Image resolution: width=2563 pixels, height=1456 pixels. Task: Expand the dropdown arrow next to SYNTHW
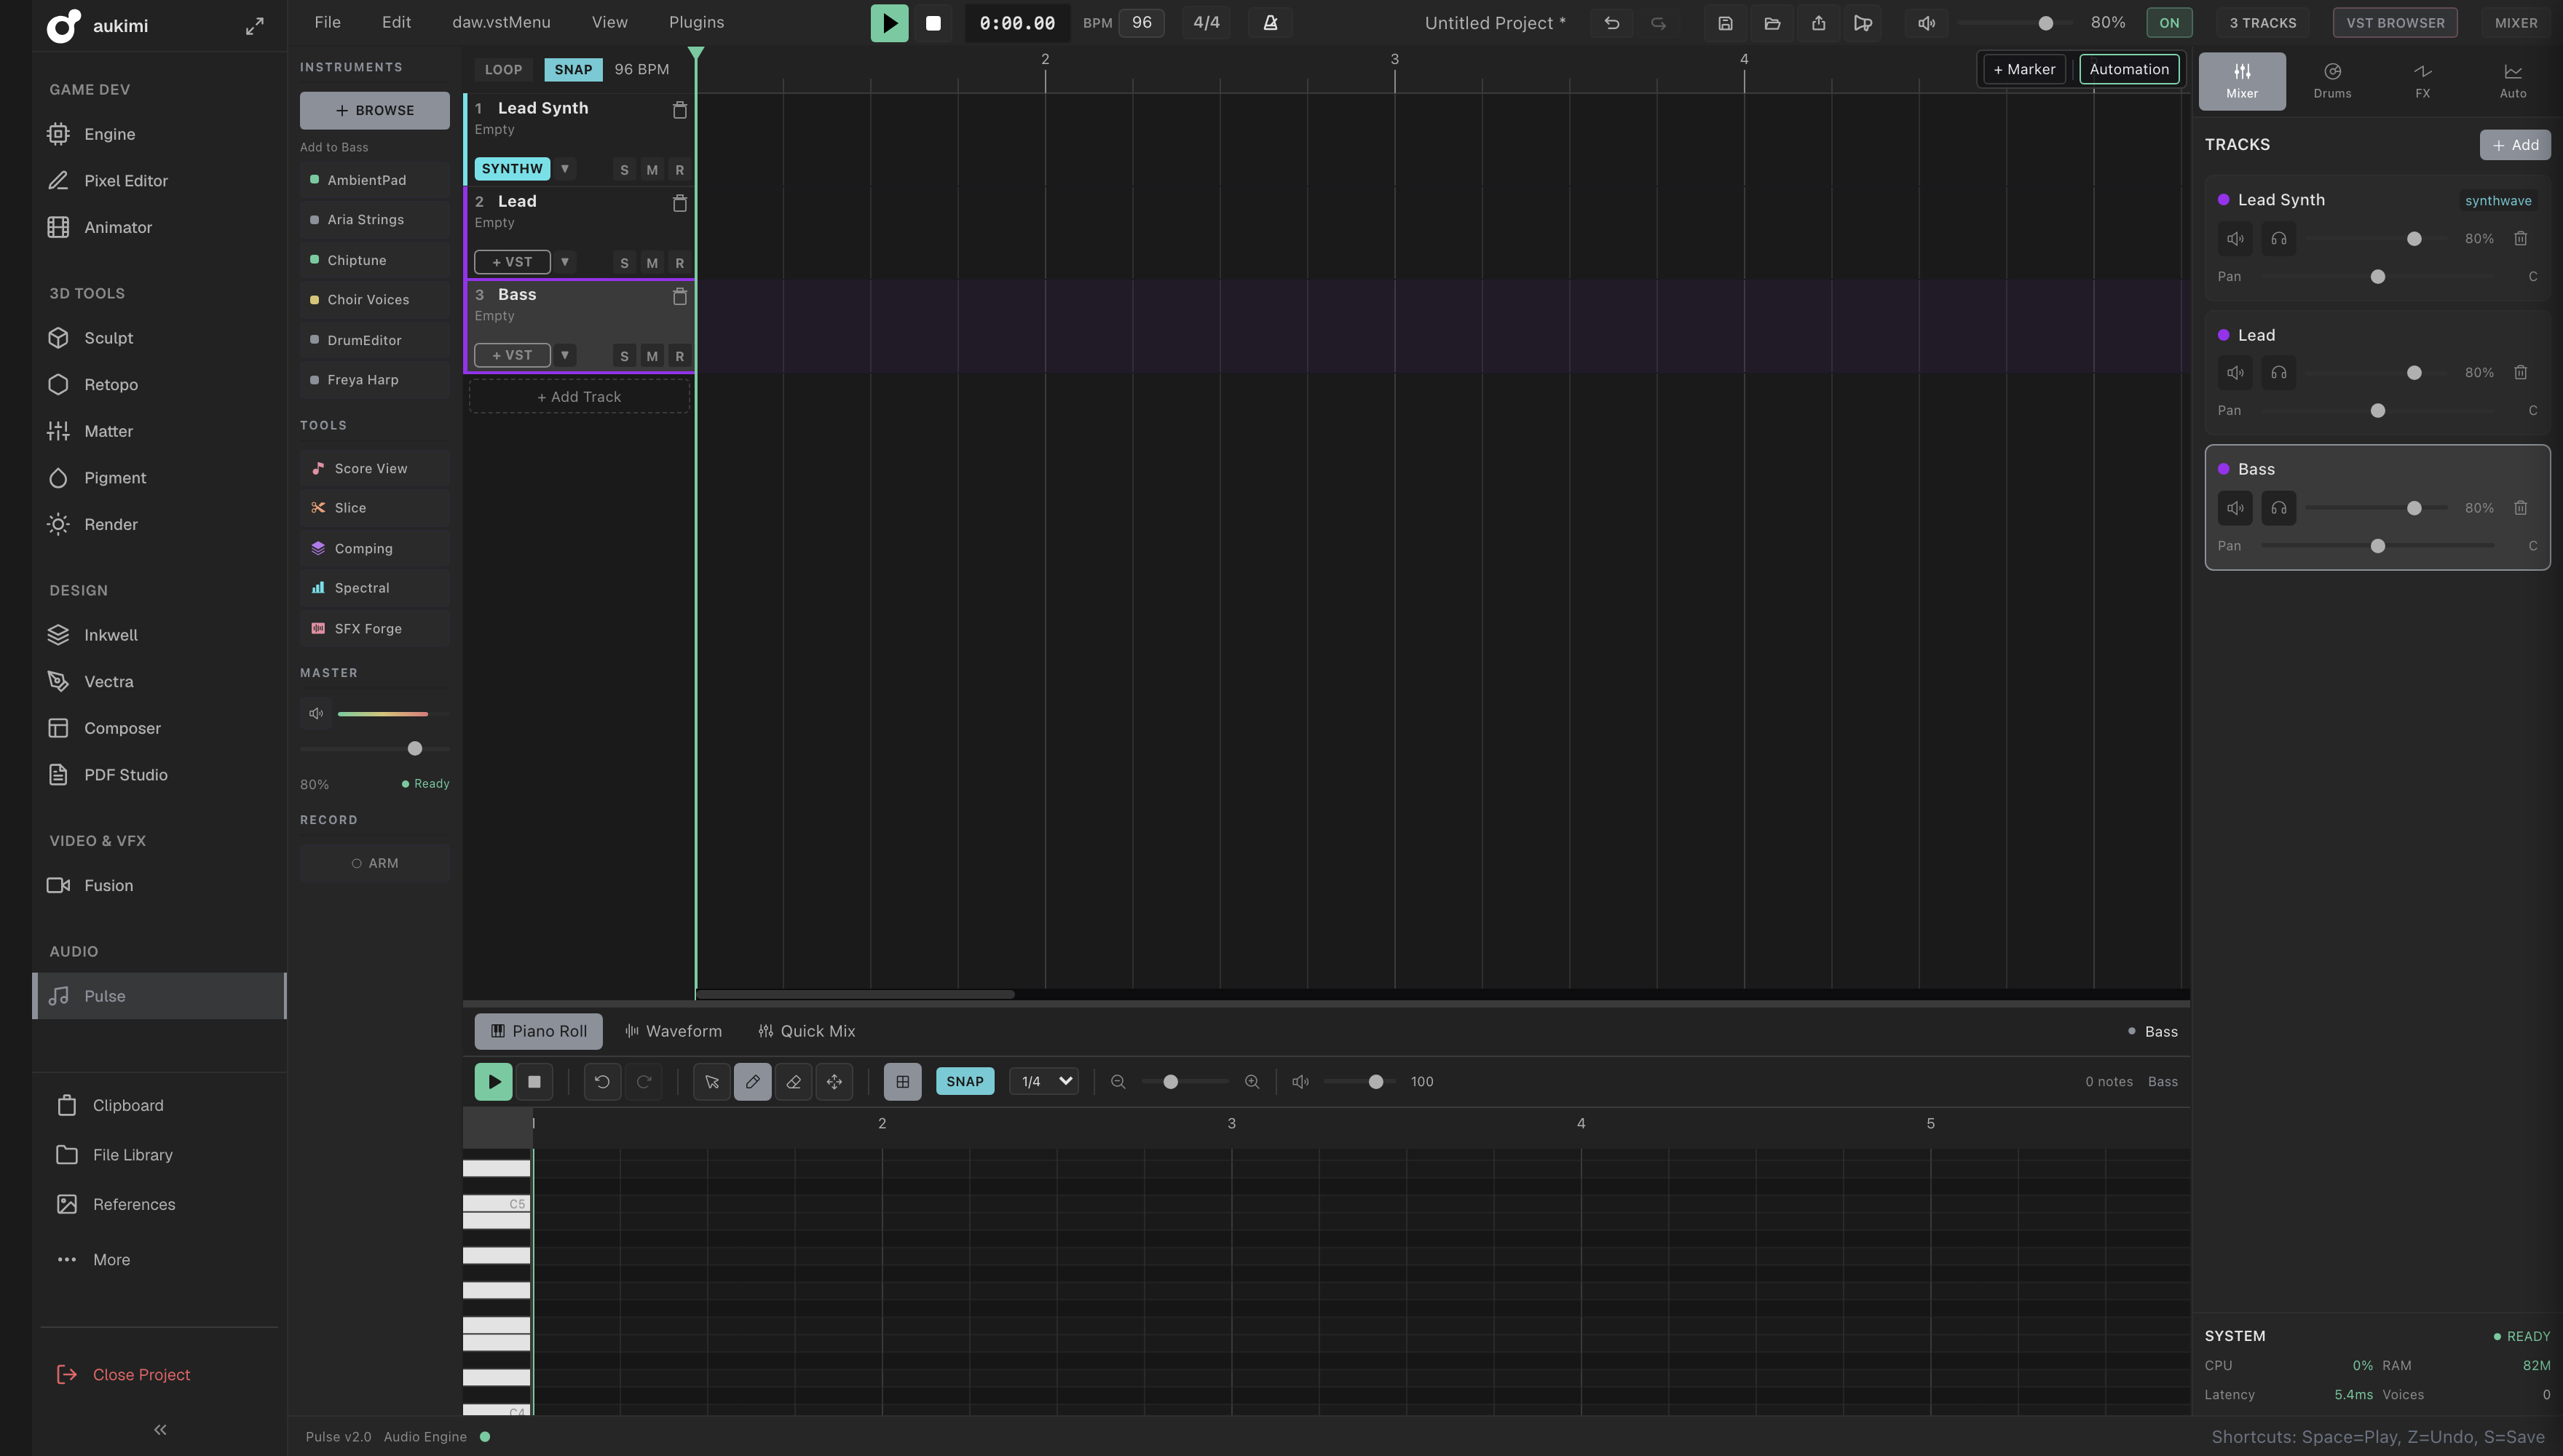click(565, 169)
